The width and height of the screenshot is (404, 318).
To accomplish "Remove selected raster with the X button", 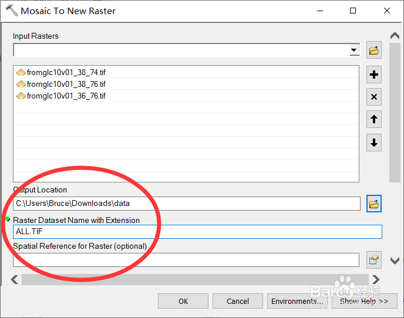I will point(374,97).
